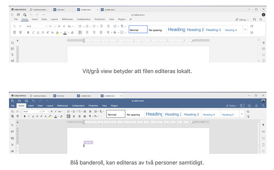Image resolution: width=274 pixels, height=170 pixels.
Task: Click the Bold icon in the upper editor
Action: pyautogui.click(x=28, y=32)
